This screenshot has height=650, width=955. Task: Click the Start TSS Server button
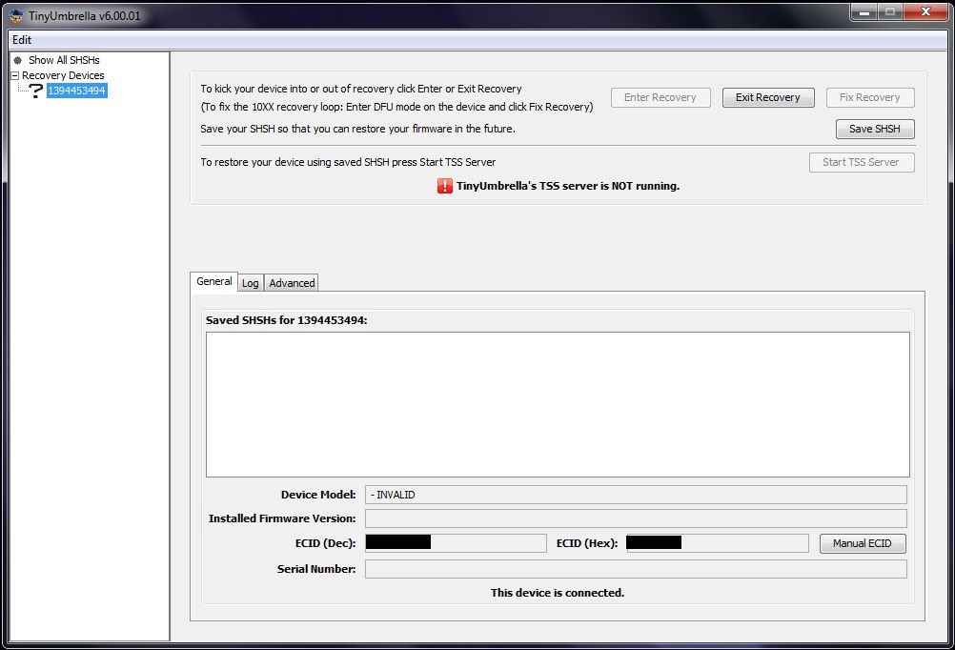(x=862, y=162)
